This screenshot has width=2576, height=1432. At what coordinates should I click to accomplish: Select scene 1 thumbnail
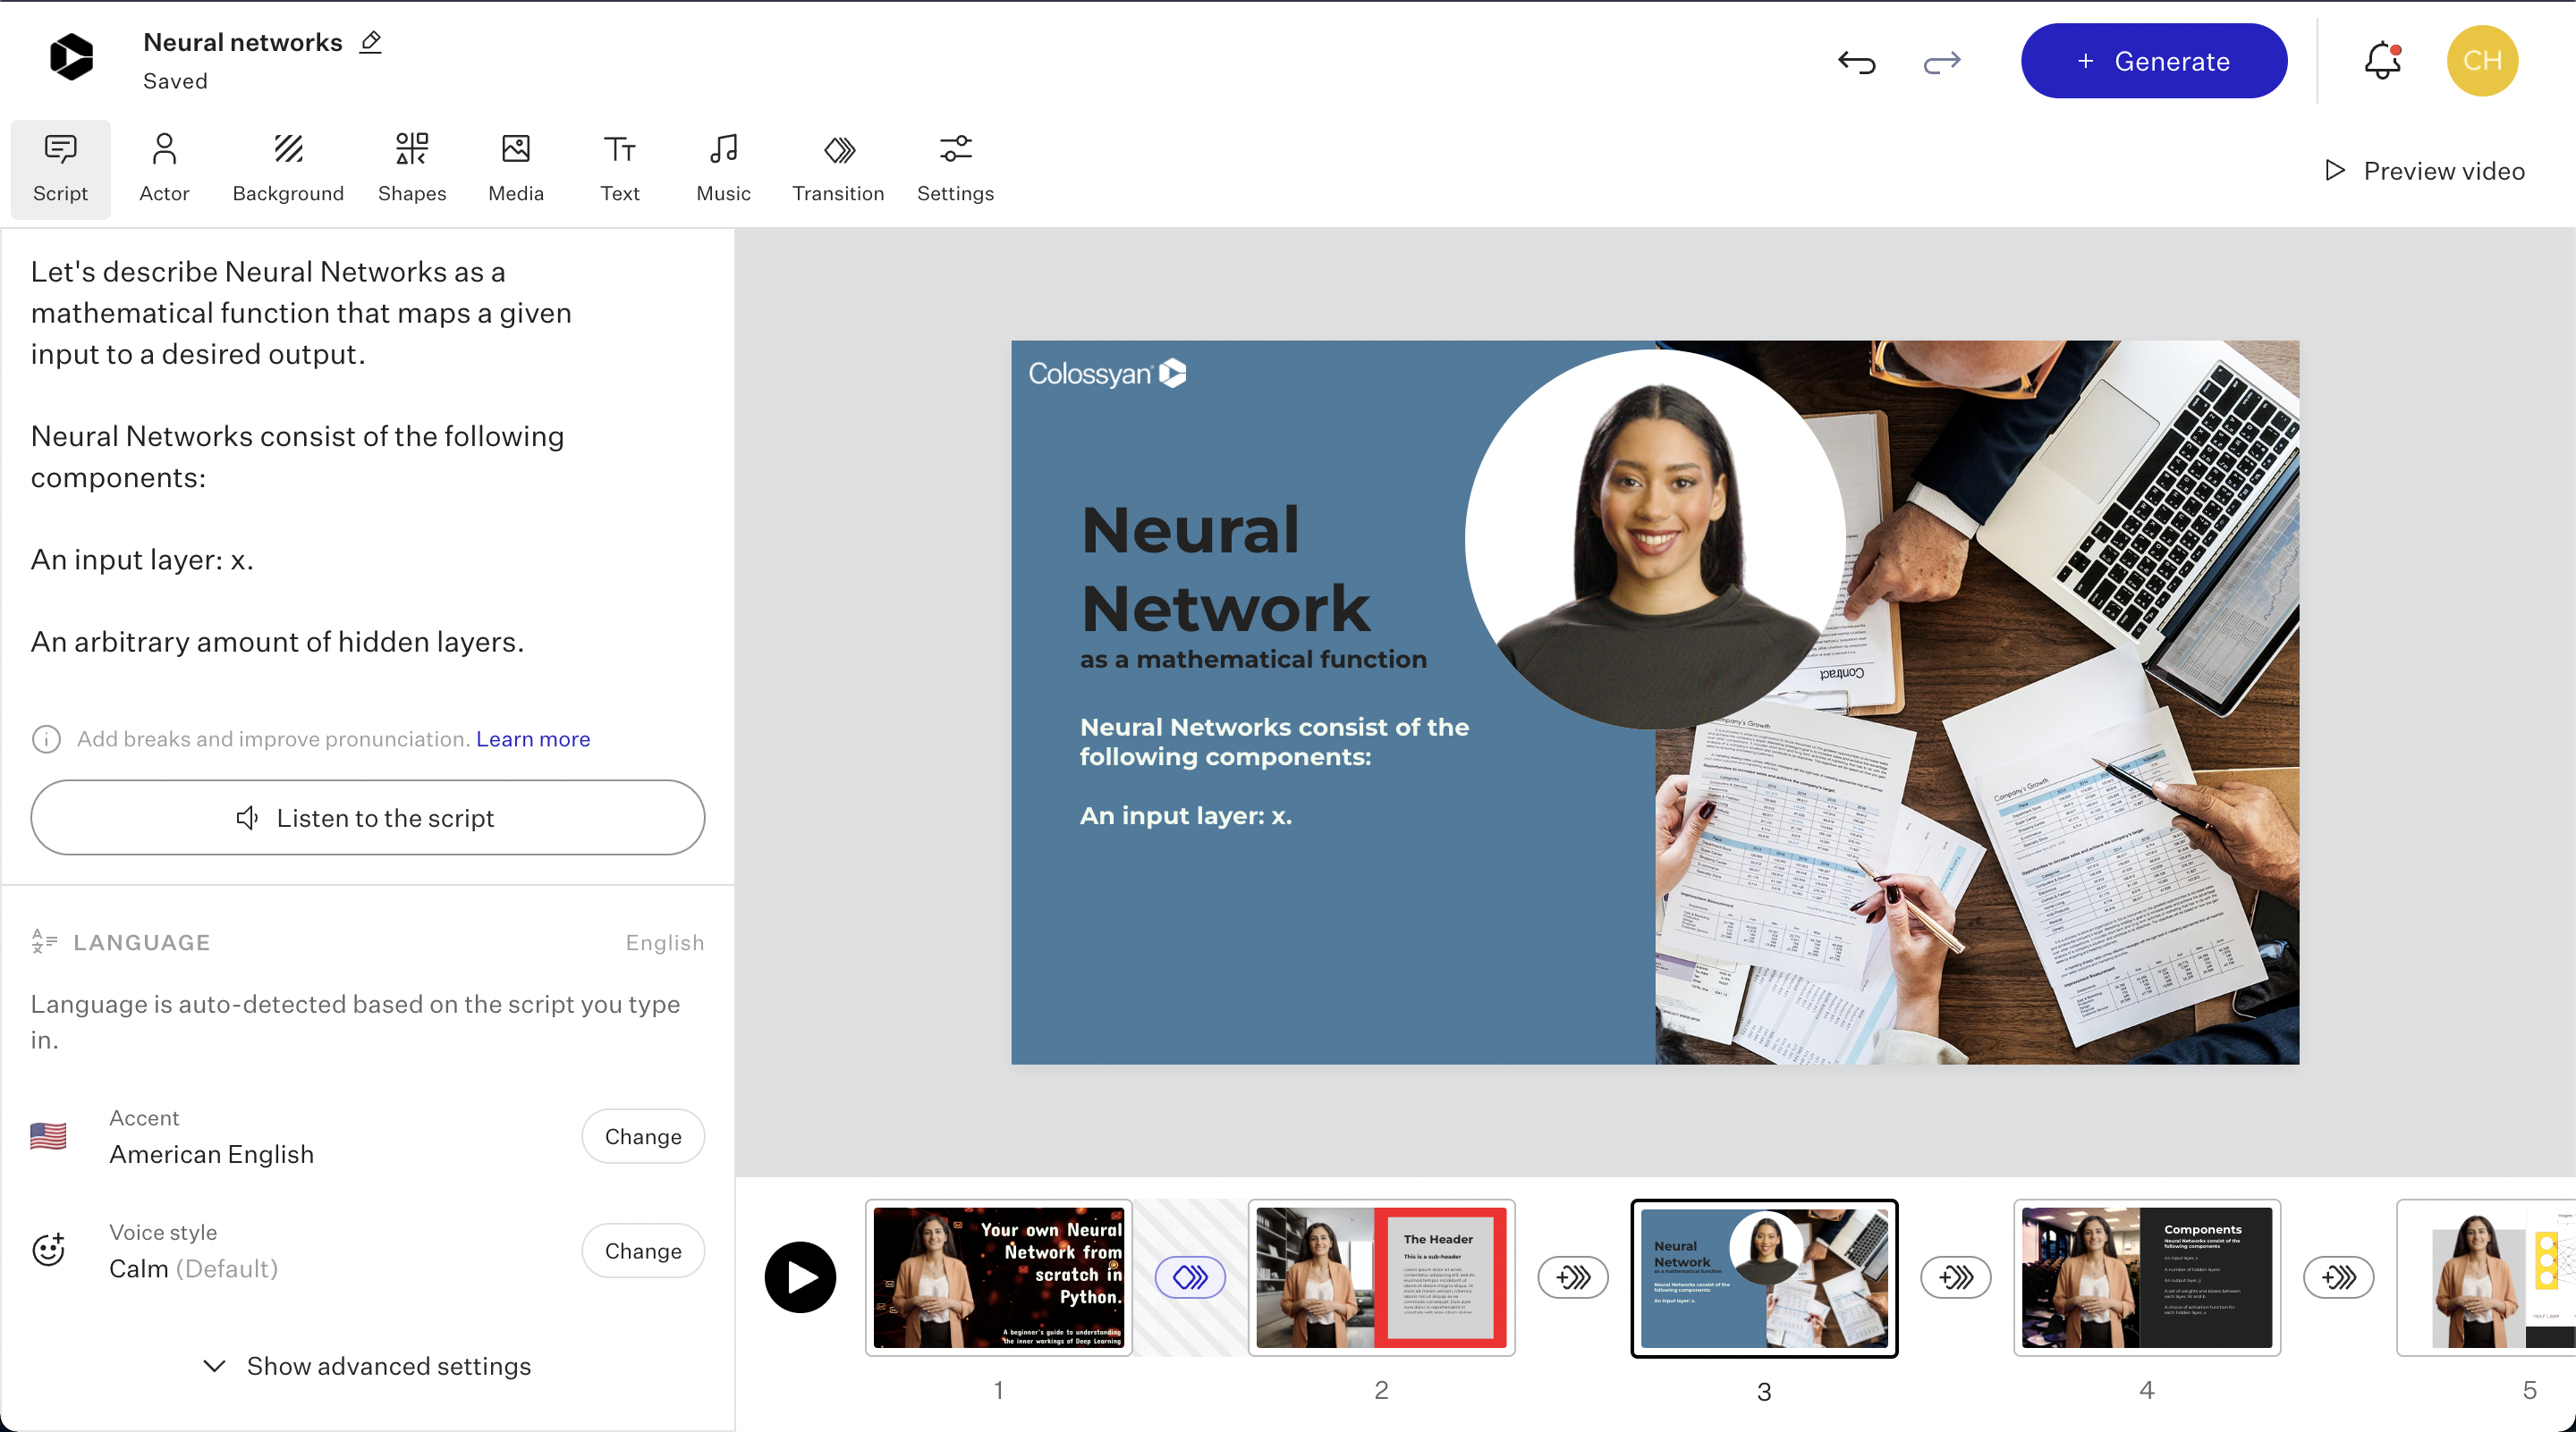(x=998, y=1277)
